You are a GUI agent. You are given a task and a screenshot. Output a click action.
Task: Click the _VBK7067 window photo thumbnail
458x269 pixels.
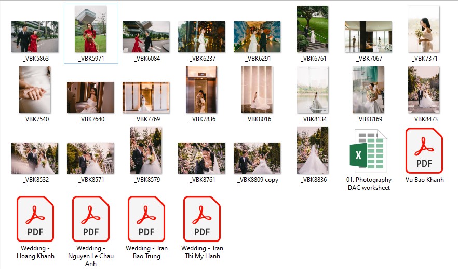[x=368, y=37]
